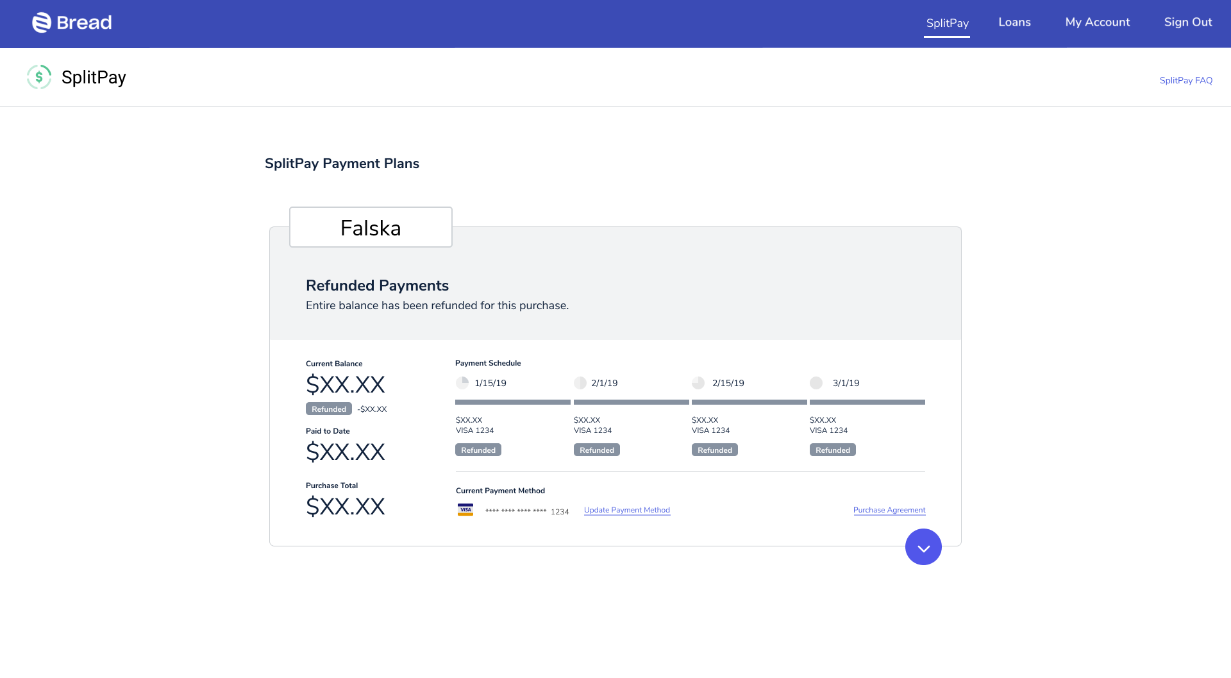The height and width of the screenshot is (678, 1231).
Task: Click the pie progress icon beside 2/1/19
Action: click(580, 383)
